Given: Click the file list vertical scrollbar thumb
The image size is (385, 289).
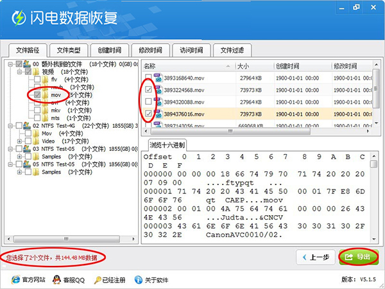Looking at the screenshot, I should [376, 89].
